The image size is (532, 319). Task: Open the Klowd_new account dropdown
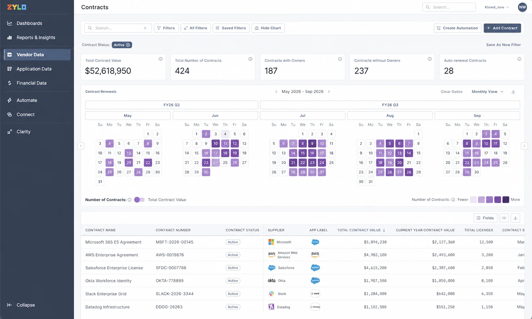click(x=497, y=7)
